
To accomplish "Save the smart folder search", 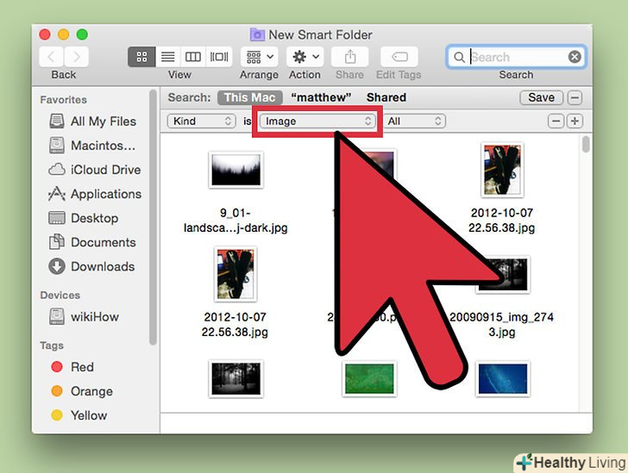I will [x=541, y=97].
